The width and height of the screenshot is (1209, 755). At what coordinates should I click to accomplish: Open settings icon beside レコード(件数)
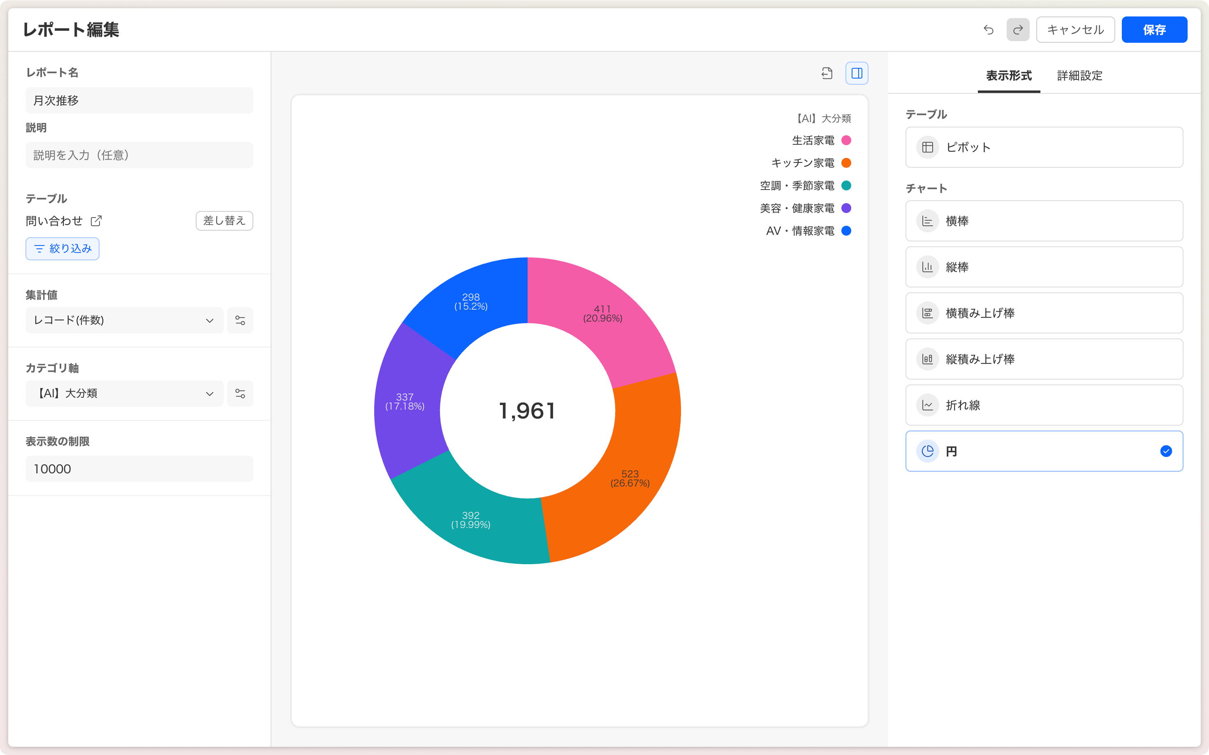[x=240, y=321]
